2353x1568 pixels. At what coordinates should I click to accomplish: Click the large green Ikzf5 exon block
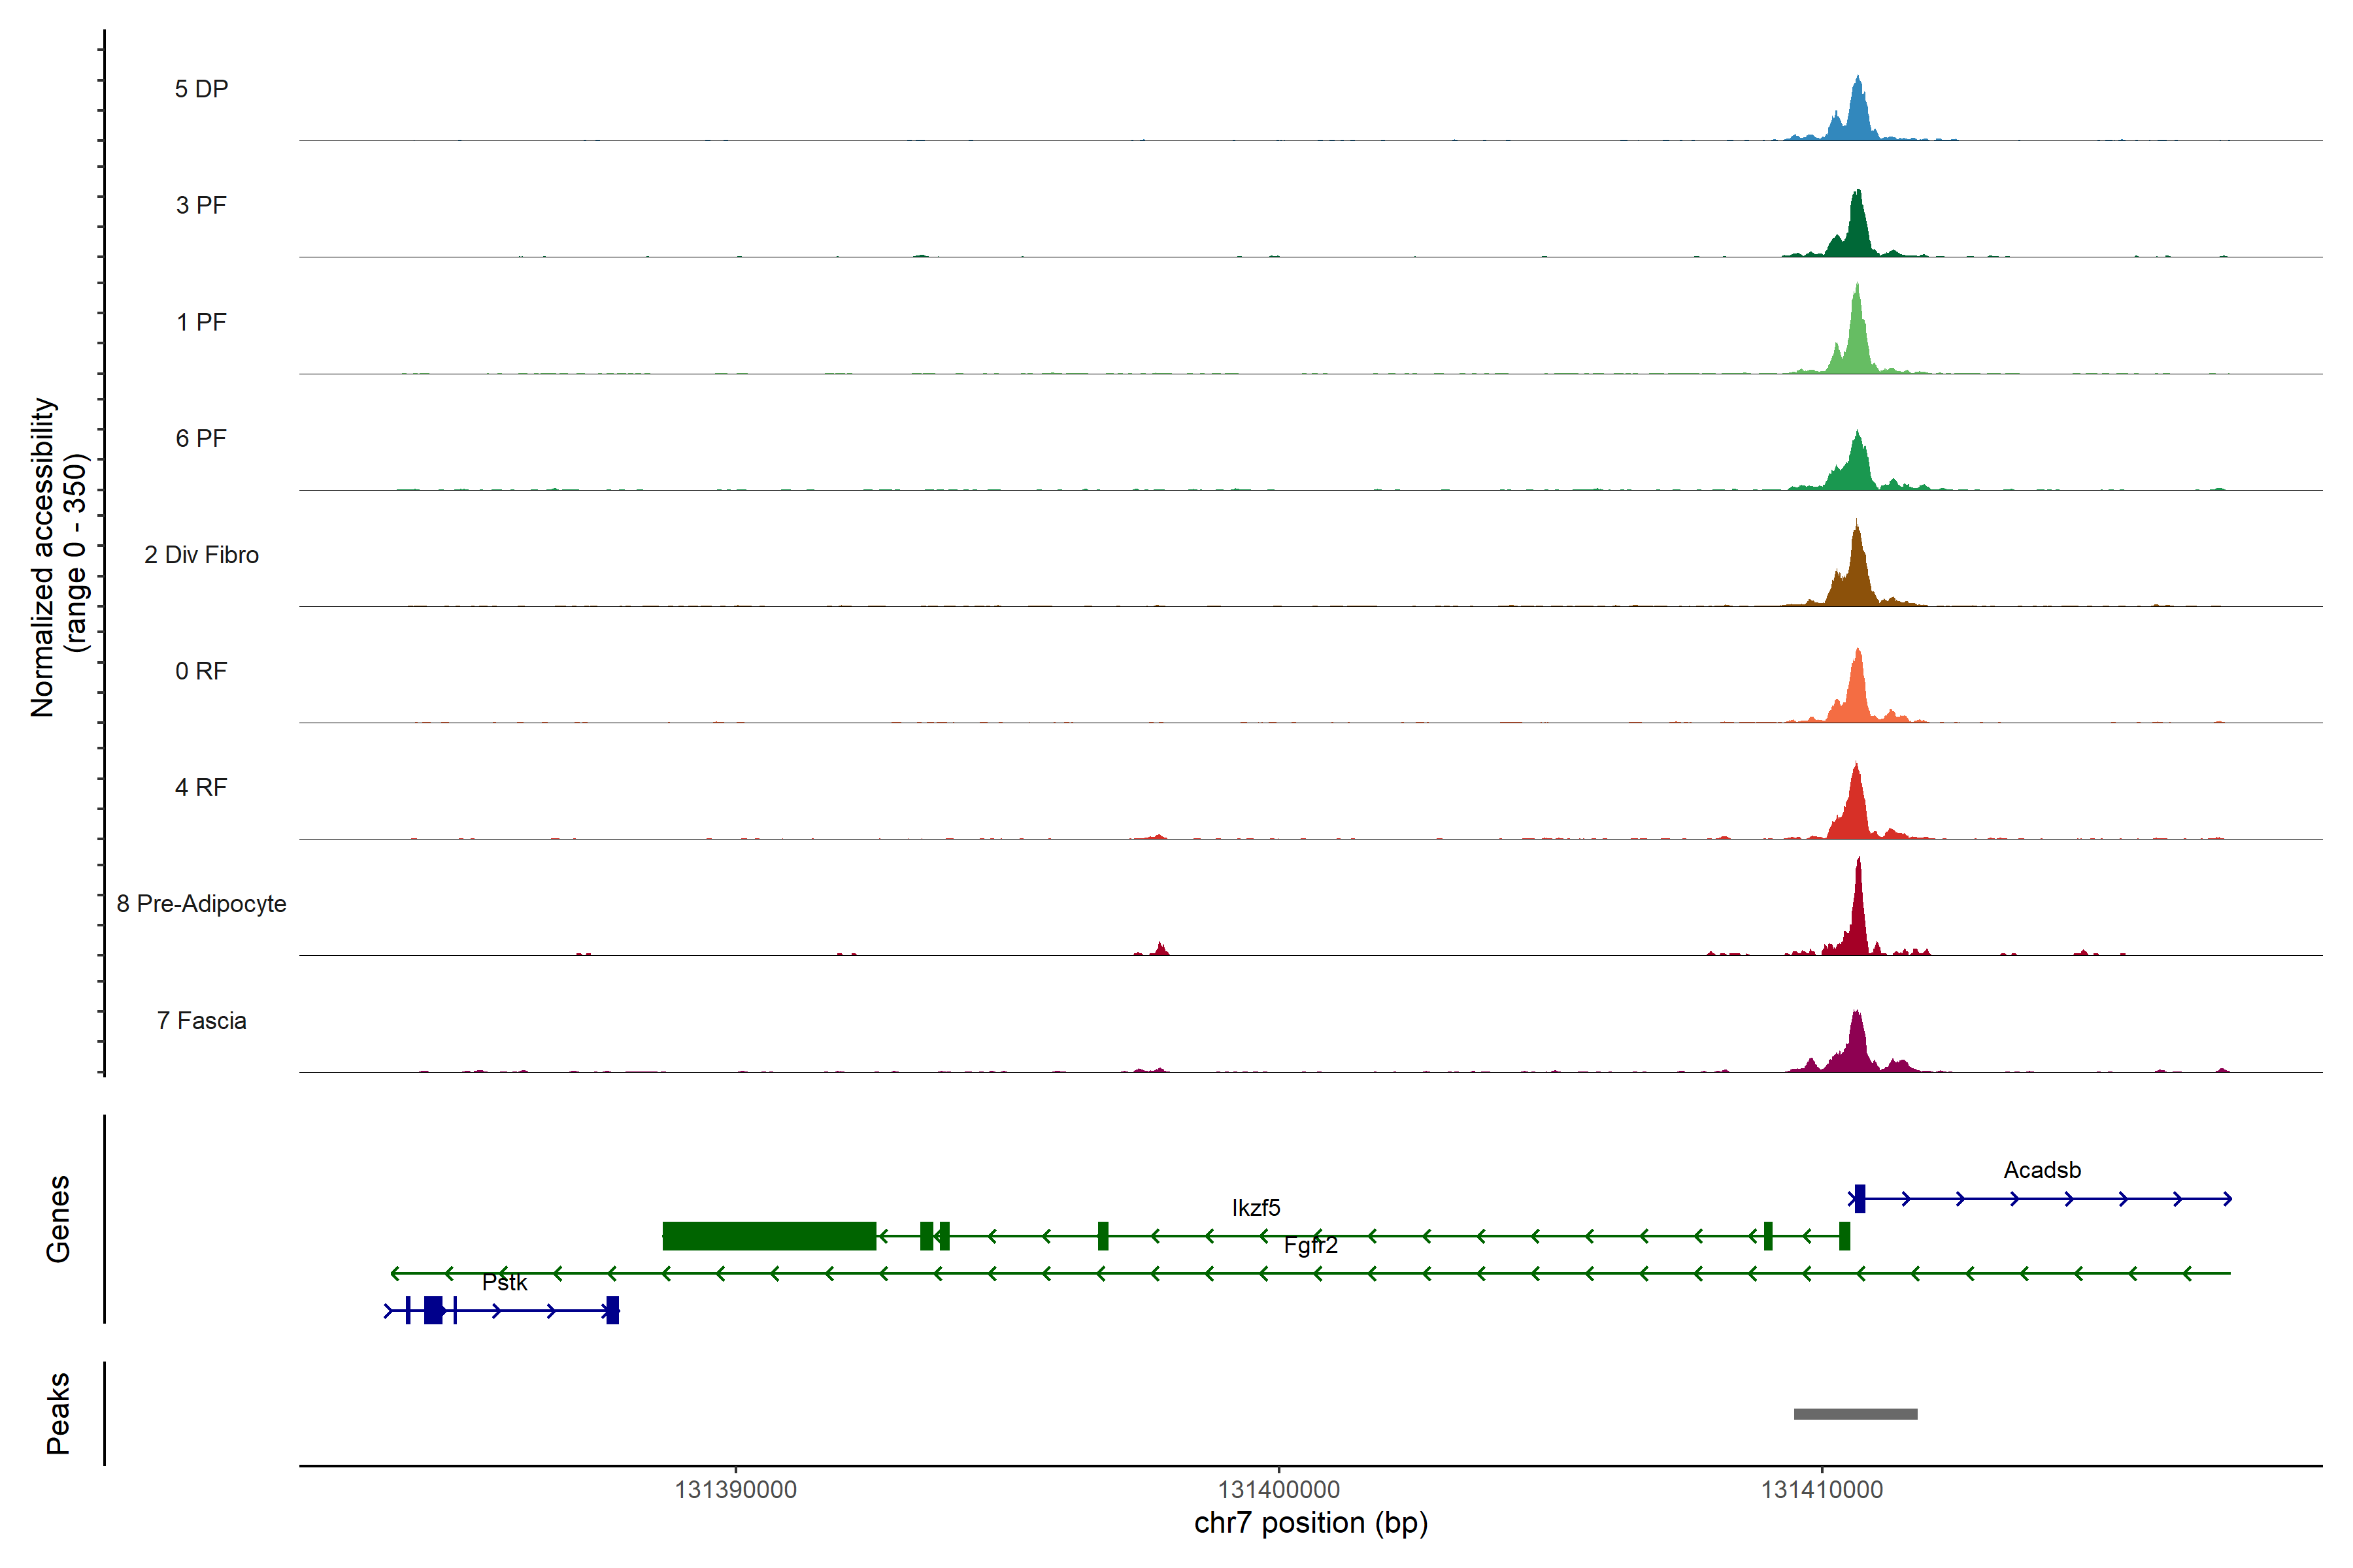click(769, 1236)
